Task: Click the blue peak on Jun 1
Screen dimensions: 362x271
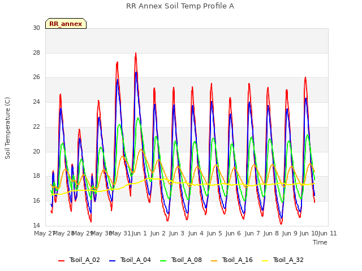Action: click(136, 72)
